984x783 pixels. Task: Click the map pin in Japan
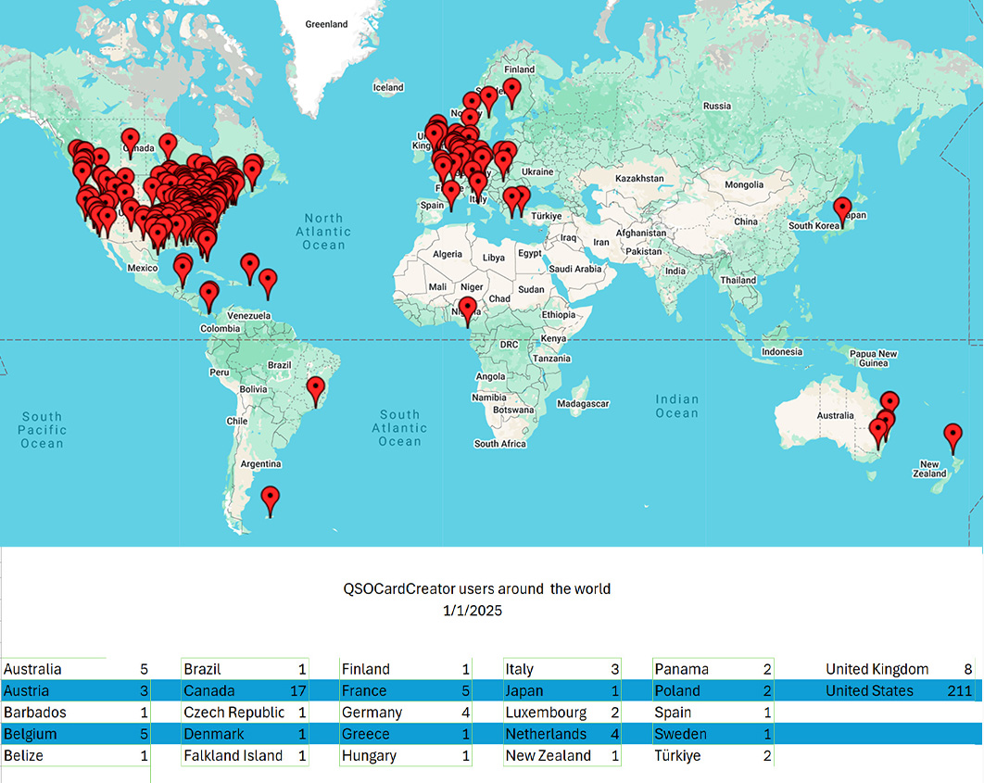pyautogui.click(x=842, y=210)
